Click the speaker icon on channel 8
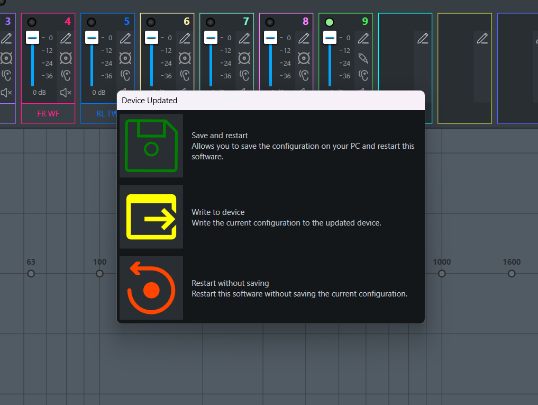This screenshot has width=538, height=405. tap(304, 58)
